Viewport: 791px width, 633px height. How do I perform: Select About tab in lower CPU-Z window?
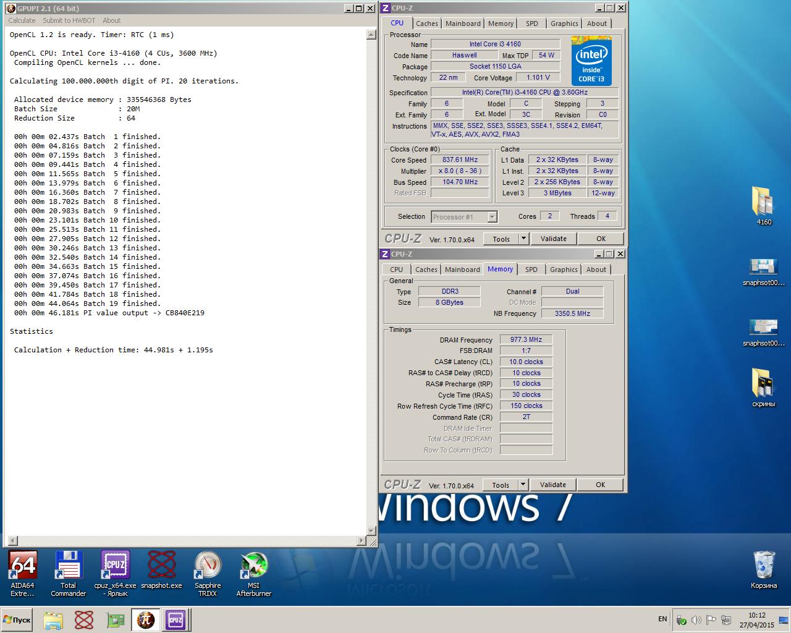click(596, 270)
